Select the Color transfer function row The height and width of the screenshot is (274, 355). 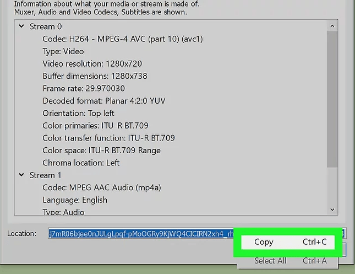108,138
